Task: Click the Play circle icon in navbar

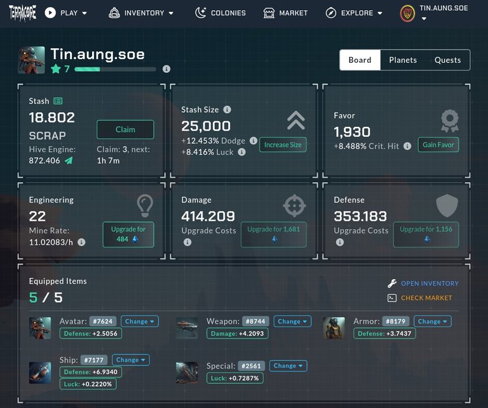Action: [x=50, y=13]
